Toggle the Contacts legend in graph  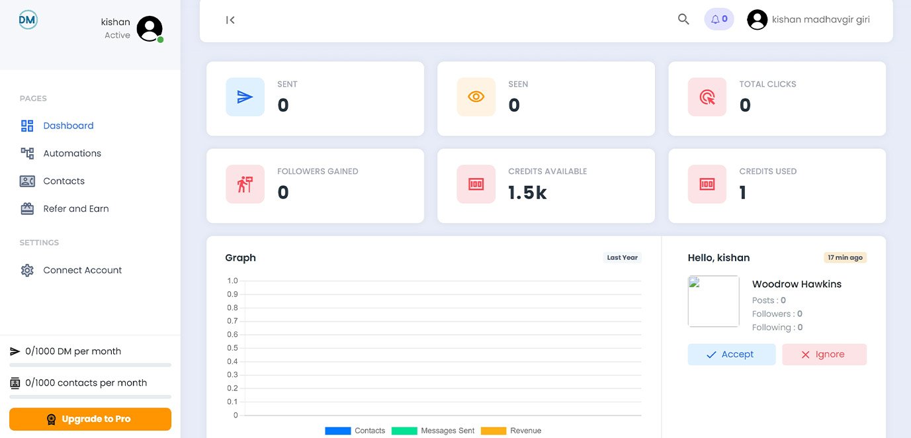pos(355,431)
